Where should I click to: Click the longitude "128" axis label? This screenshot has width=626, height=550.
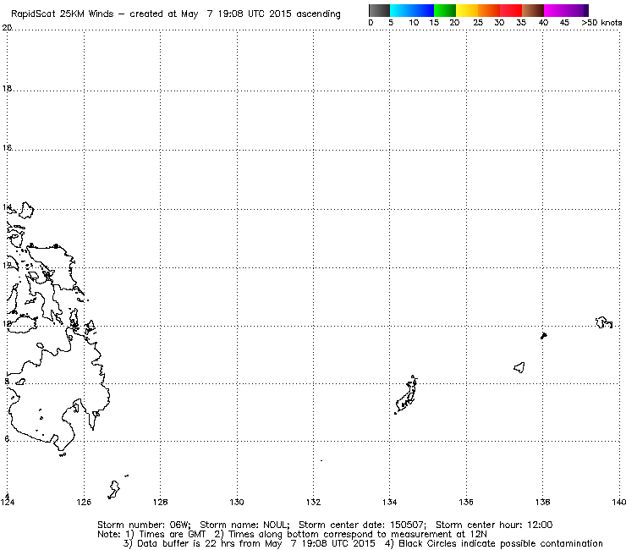pyautogui.click(x=161, y=502)
